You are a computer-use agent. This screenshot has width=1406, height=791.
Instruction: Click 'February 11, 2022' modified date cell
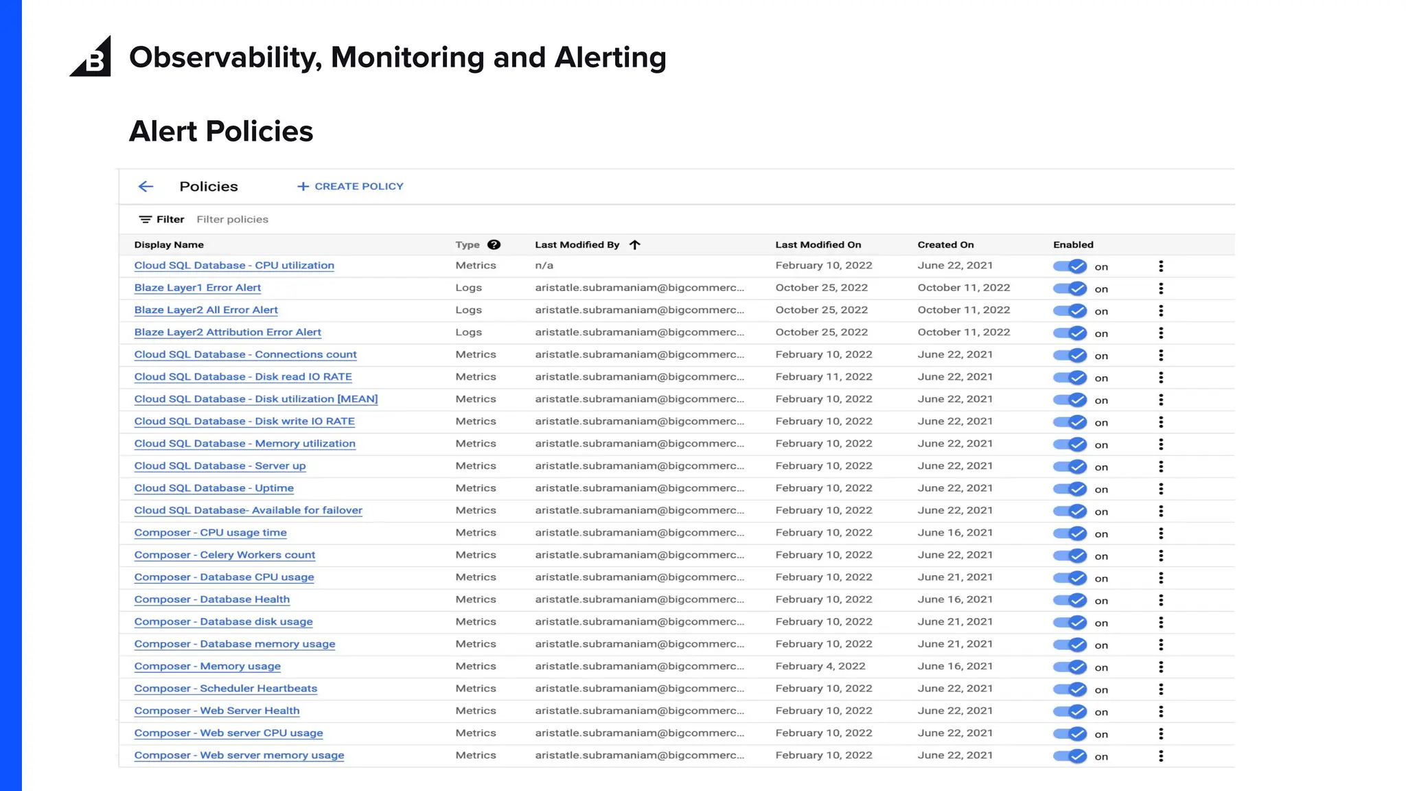(x=824, y=377)
